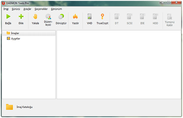Click the İmaj Kataloğu label text
Screen dimensions: 183x118
point(25,107)
